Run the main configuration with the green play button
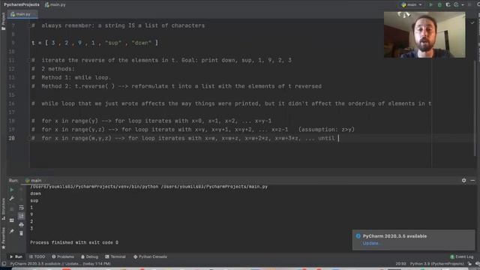This screenshot has height=270, width=480. tap(431, 4)
